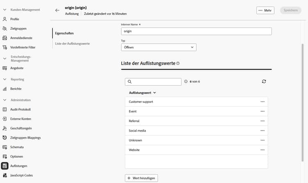Open the Auflistungen sidebar icon

click(5, 166)
